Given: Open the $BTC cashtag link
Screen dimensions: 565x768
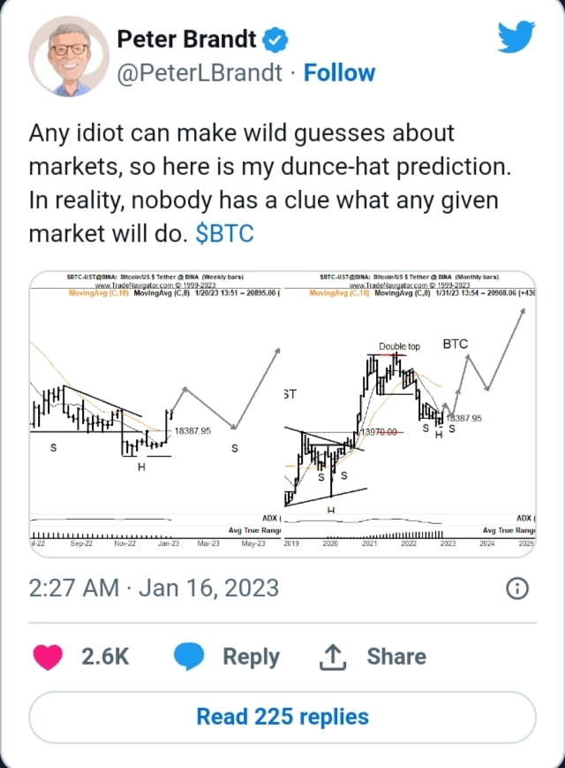Looking at the screenshot, I should coord(225,234).
